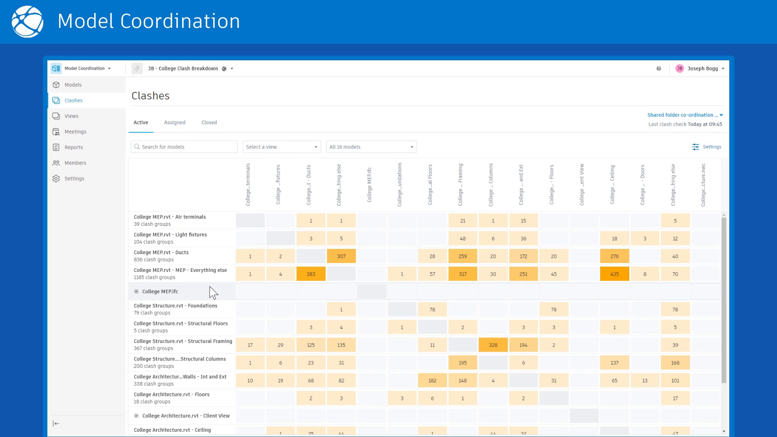777x437 pixels.
Task: Click the Views sidebar icon
Action: (56, 116)
